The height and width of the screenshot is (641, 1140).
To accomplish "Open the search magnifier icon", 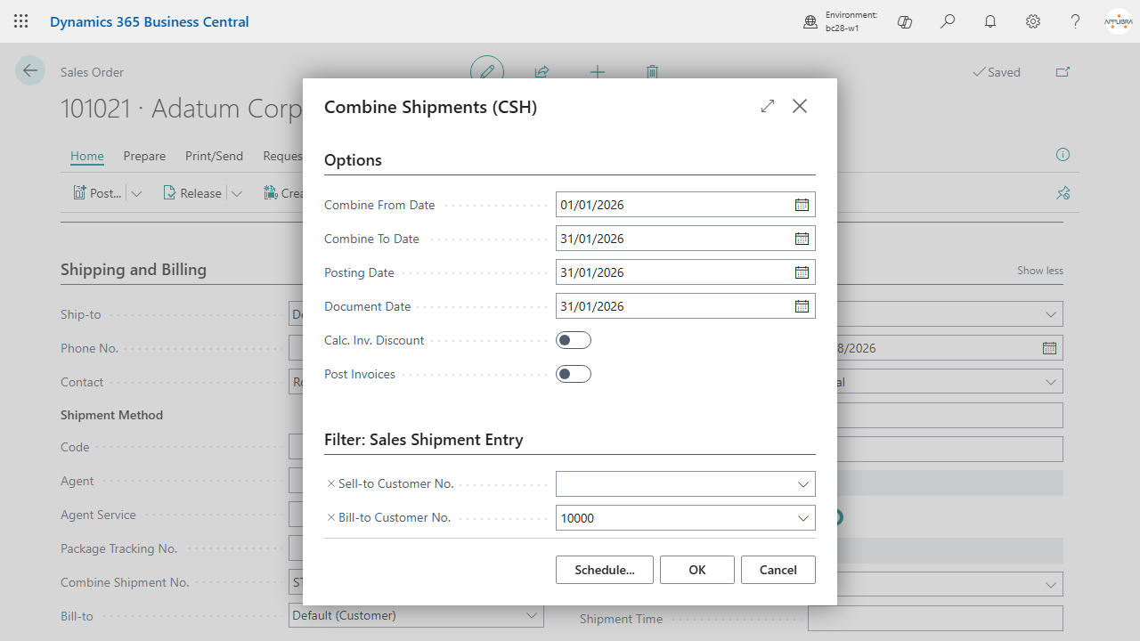I will click(x=948, y=21).
